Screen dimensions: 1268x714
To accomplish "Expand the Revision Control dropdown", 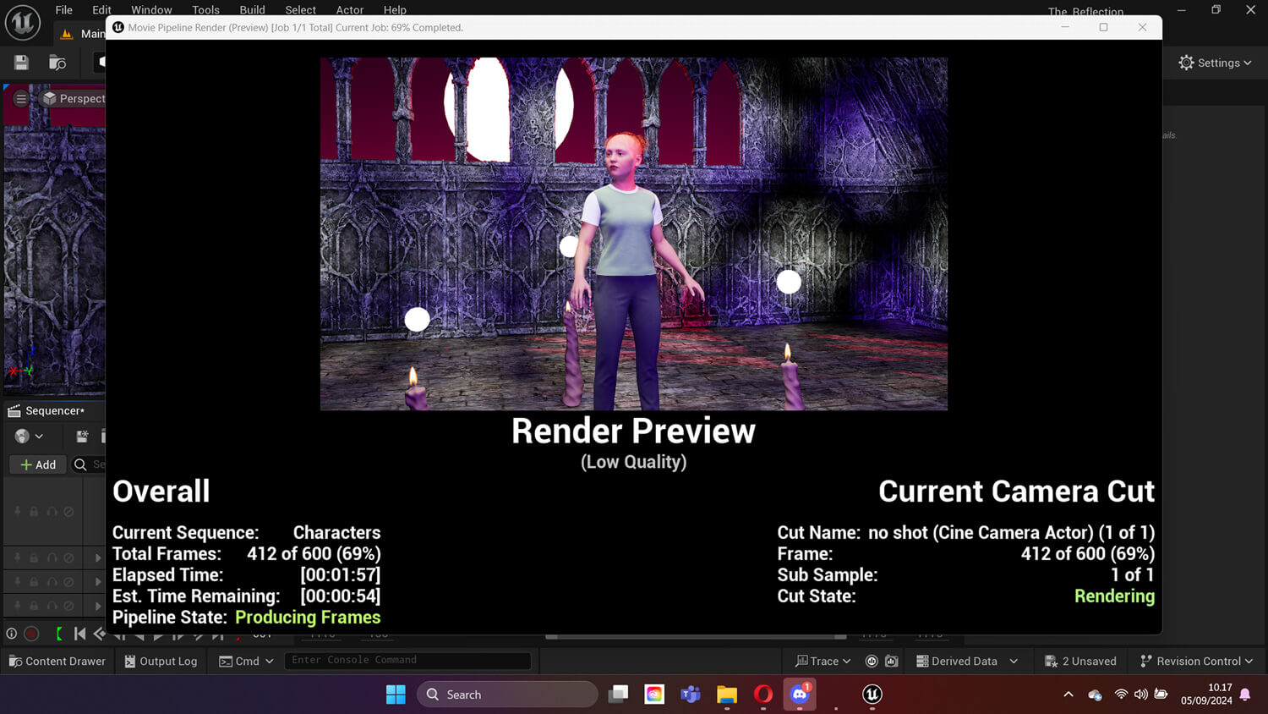I will [1196, 661].
